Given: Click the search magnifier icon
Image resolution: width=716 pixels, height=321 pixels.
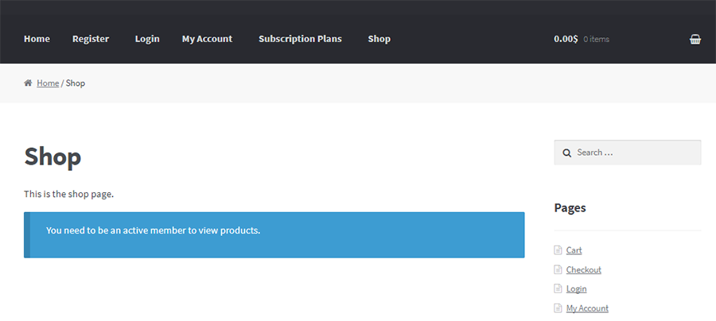Looking at the screenshot, I should (x=566, y=153).
